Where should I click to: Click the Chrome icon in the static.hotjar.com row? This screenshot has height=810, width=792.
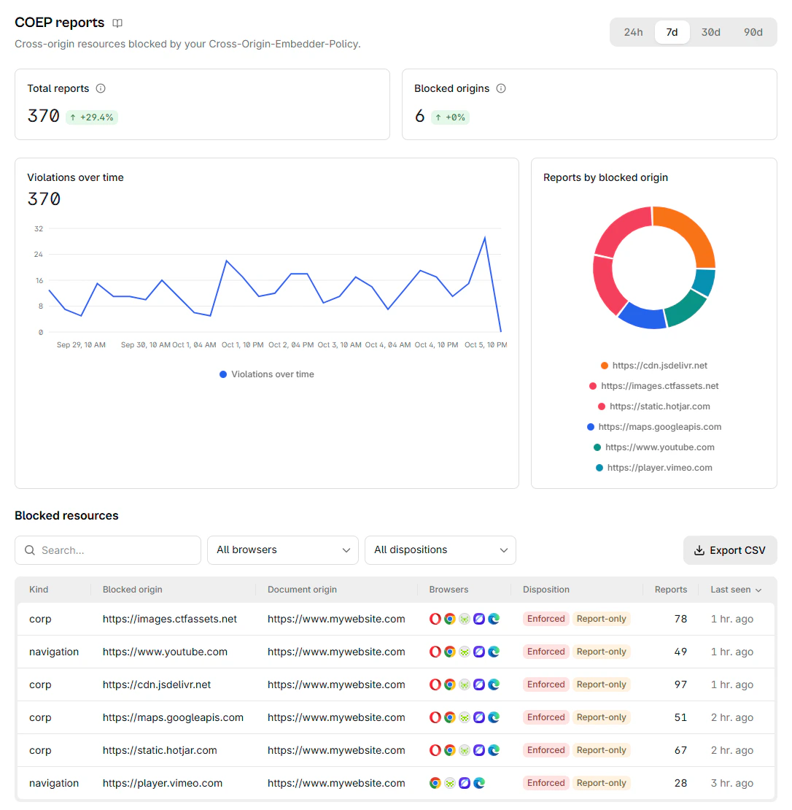point(450,750)
